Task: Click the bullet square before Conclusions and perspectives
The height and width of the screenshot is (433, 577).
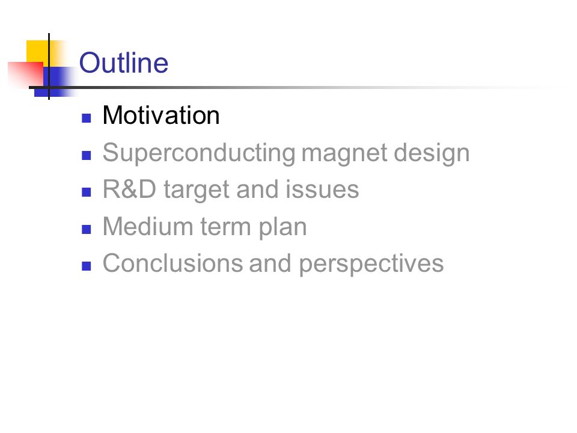Action: click(x=86, y=266)
